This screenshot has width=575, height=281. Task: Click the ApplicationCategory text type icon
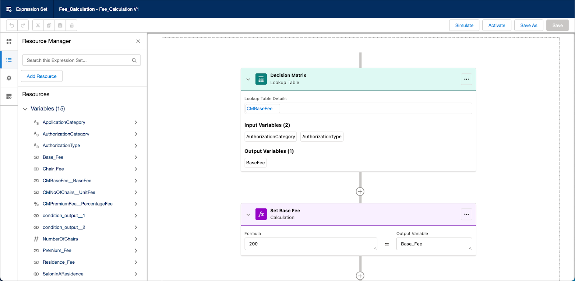coord(36,122)
